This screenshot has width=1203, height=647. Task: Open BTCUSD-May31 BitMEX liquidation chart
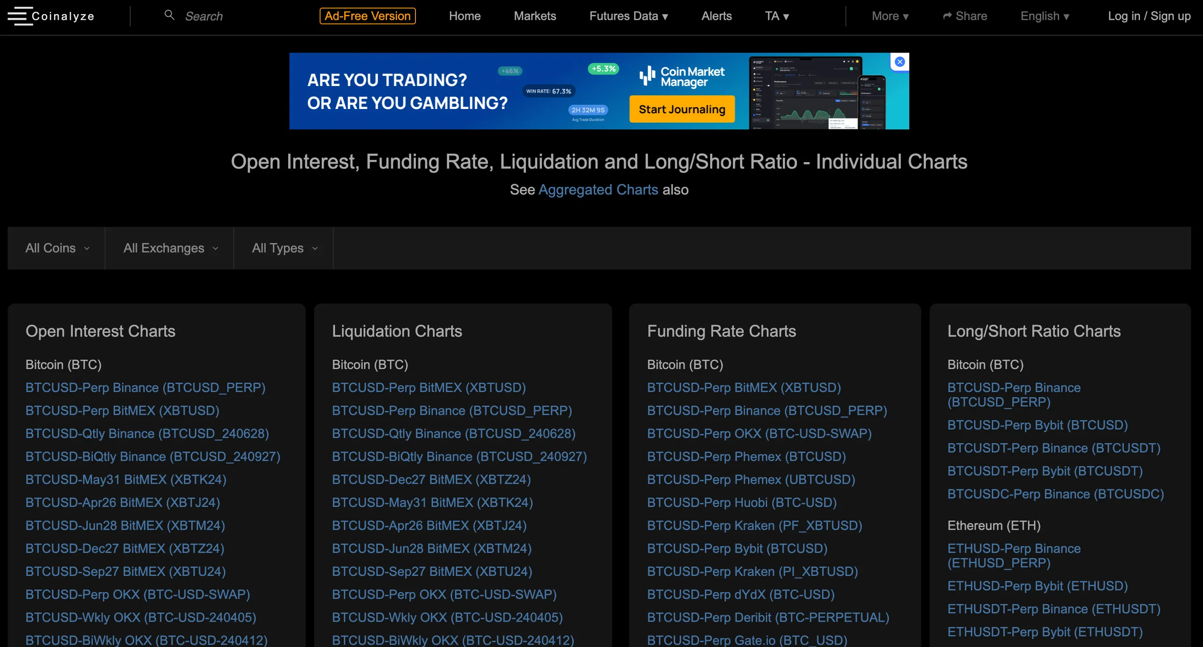[x=432, y=503]
